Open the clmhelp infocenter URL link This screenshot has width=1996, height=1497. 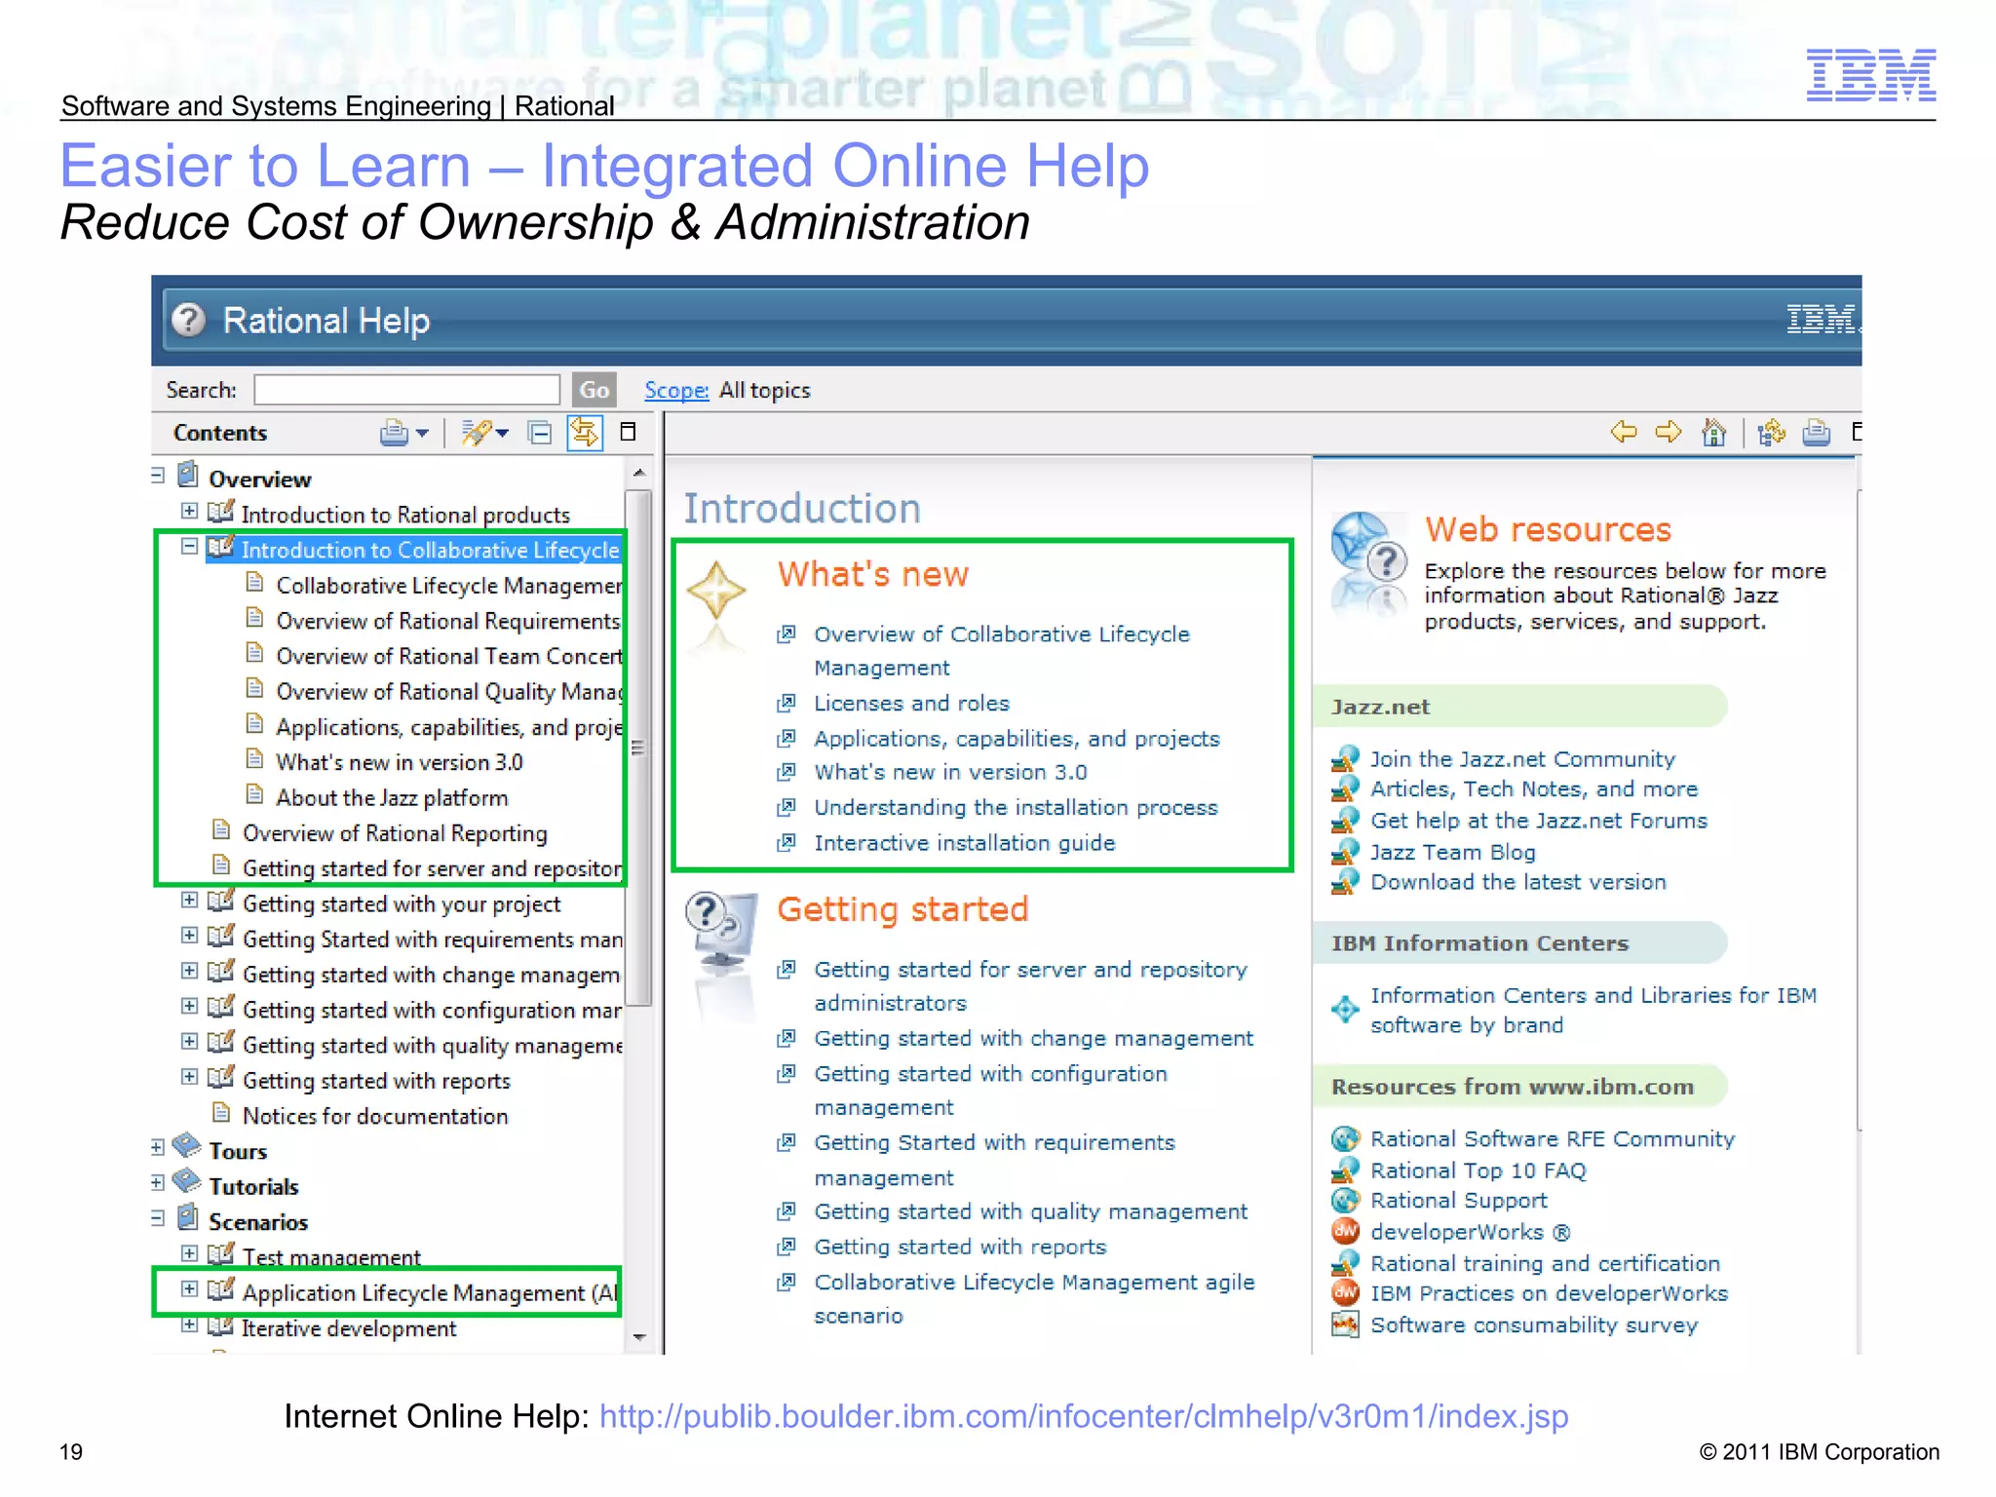(x=1084, y=1416)
